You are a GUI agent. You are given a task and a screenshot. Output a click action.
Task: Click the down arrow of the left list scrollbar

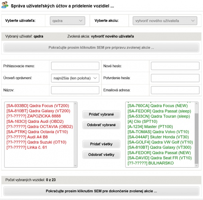(x=75, y=165)
